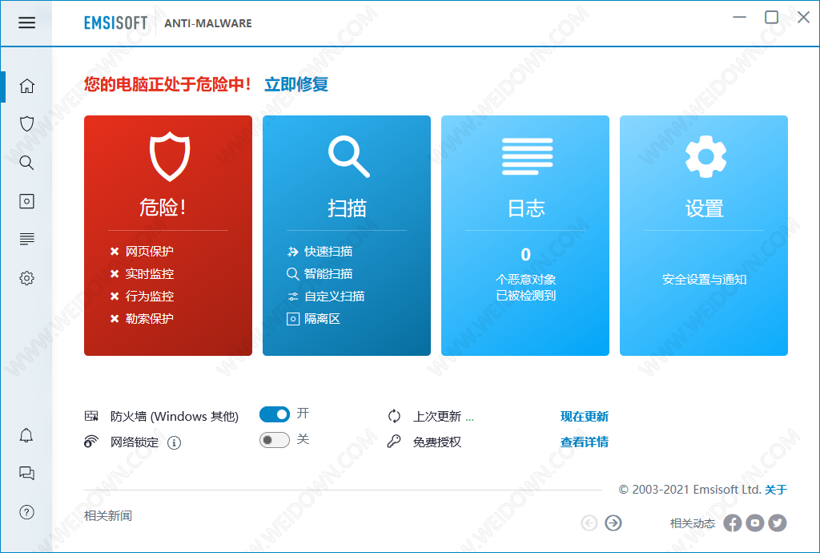820x553 pixels.
Task: Click the large gear icon in 设置 card
Action: [705, 156]
